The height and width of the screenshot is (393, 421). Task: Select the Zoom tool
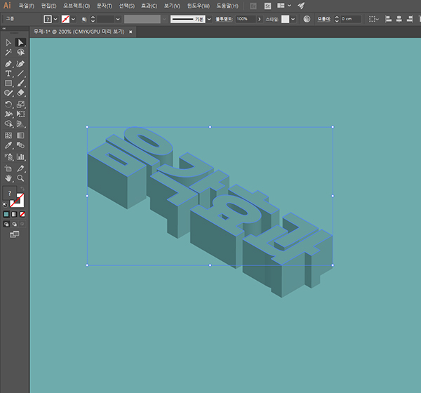coord(20,178)
